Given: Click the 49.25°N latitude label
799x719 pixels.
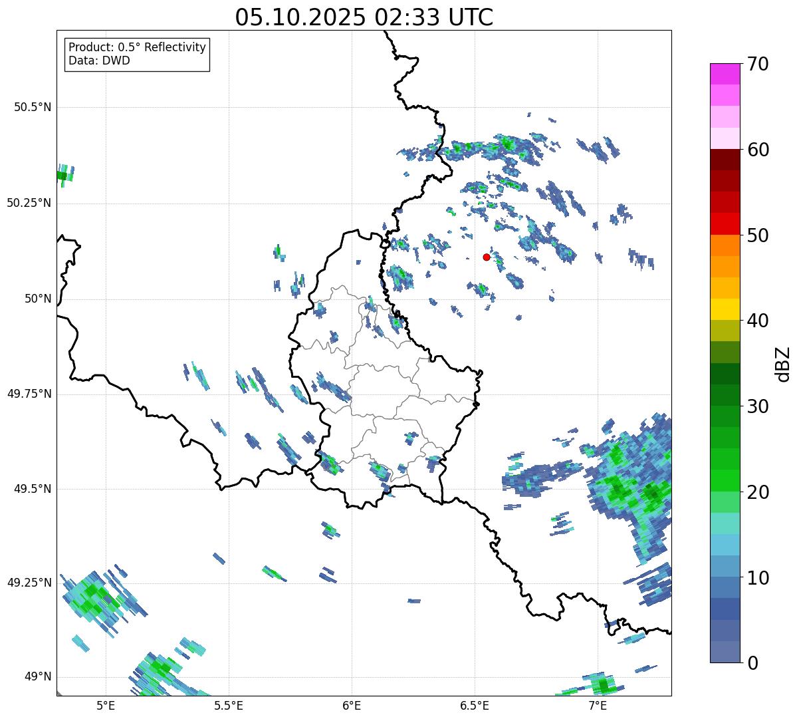Looking at the screenshot, I should coord(29,583).
